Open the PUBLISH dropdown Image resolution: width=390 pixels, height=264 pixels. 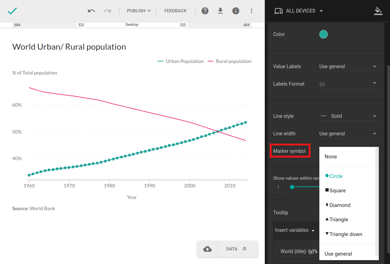pyautogui.click(x=139, y=11)
